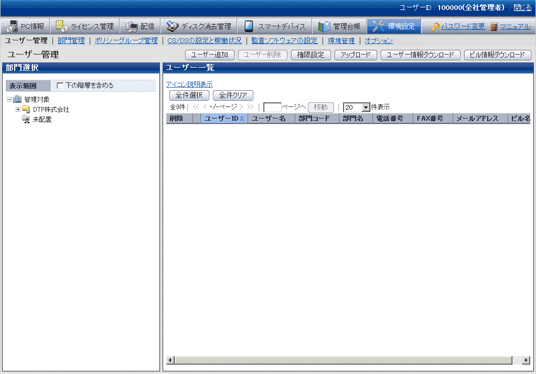Click アイコン説明表示 link

[x=189, y=84]
